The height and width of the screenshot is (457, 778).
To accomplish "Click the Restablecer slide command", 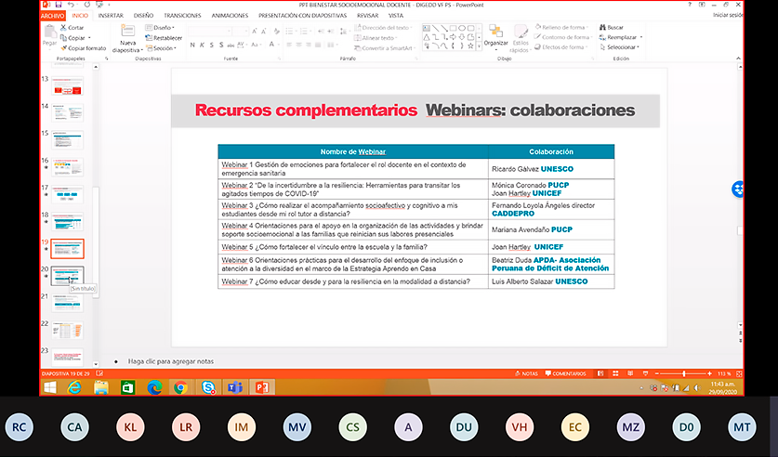I will [164, 38].
